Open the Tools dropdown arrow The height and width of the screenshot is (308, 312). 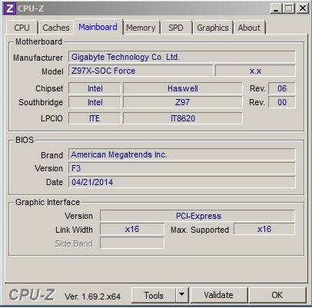coord(182,295)
